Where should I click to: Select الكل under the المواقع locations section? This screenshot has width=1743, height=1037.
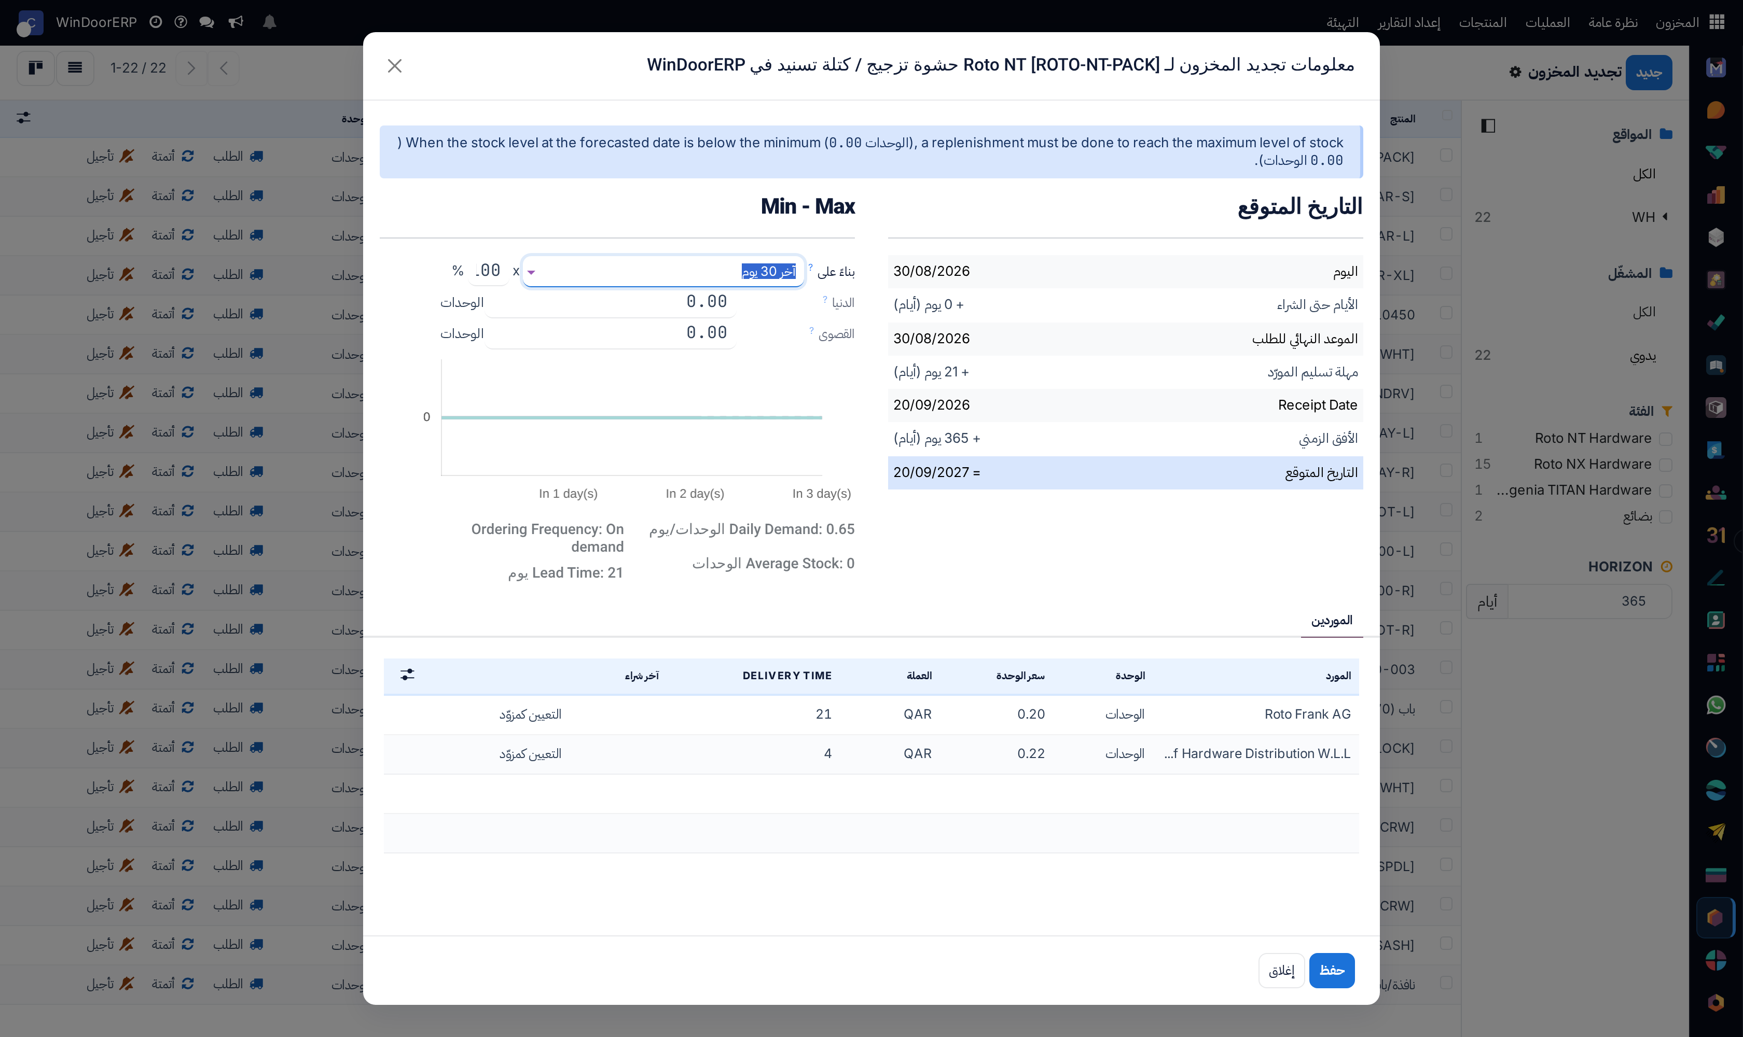1644,173
